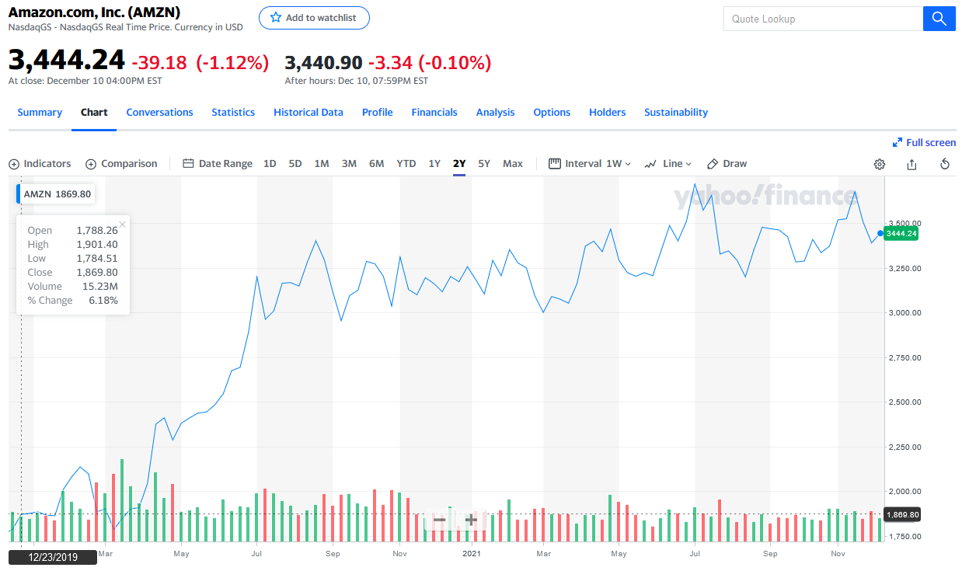Add a Comparison symbol
969x571 pixels.
(x=121, y=164)
